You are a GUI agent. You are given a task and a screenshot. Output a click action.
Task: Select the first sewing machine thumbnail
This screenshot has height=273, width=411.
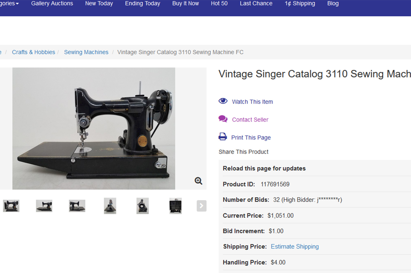[11, 206]
